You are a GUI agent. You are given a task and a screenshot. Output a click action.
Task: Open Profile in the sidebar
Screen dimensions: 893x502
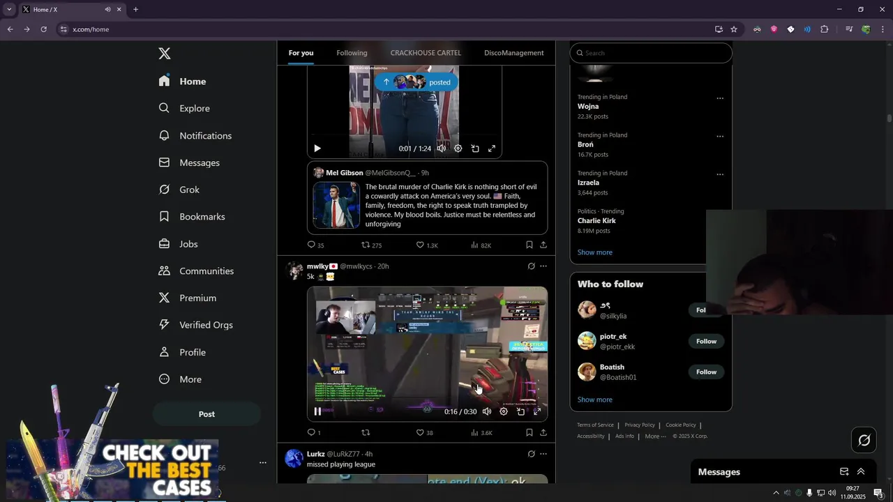(x=182, y=352)
